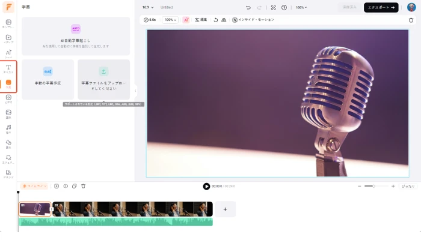Select scene 01 microphone thumbnail

click(x=35, y=209)
